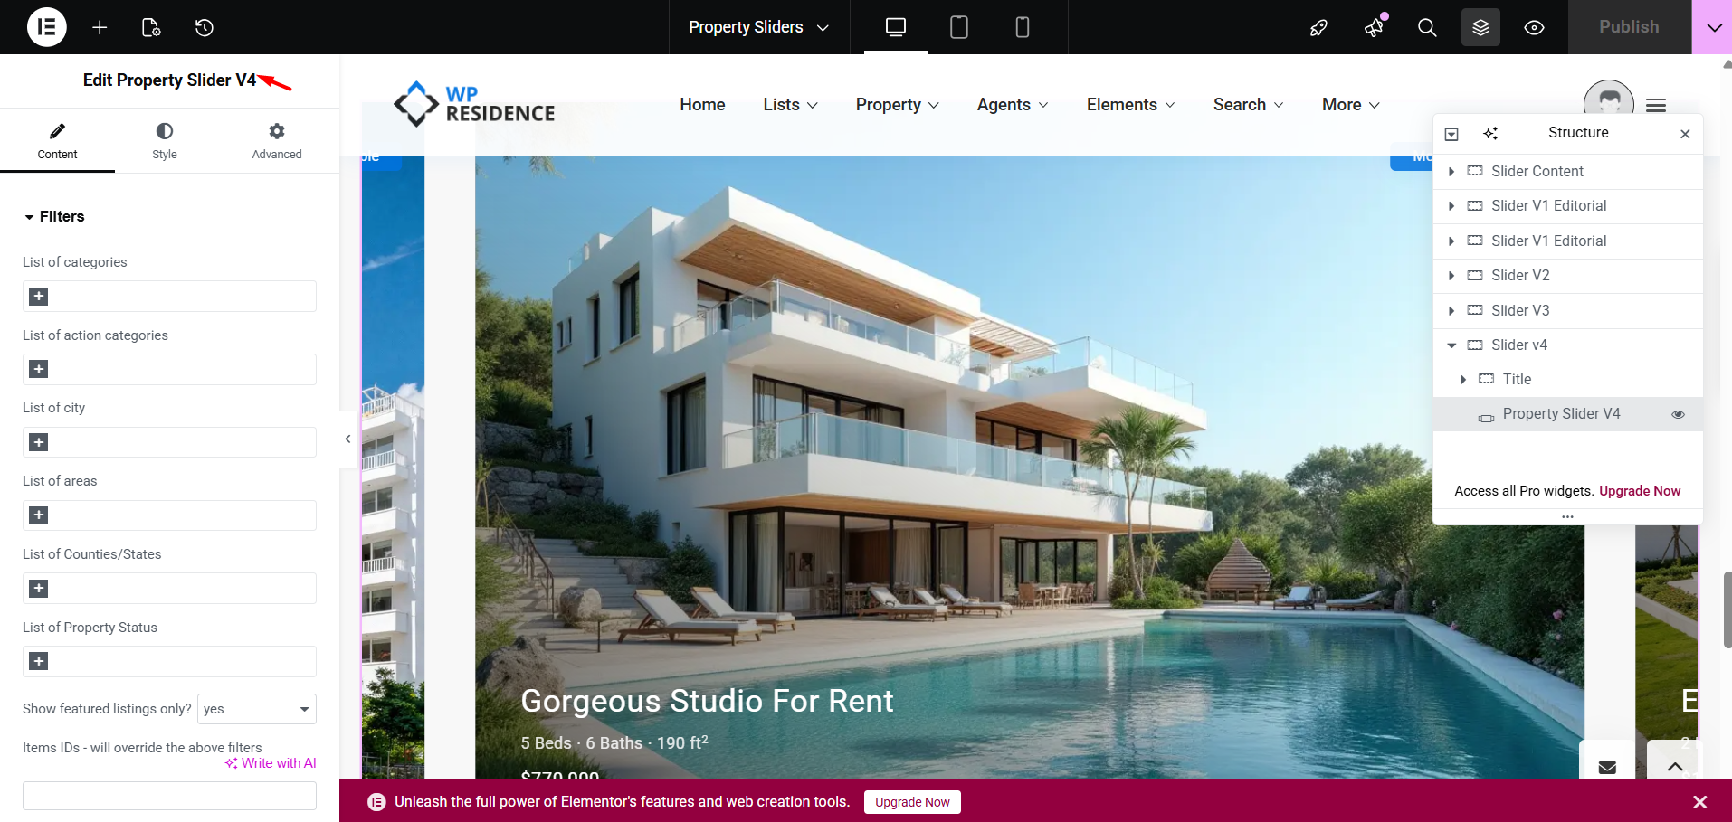This screenshot has width=1732, height=822.
Task: Open the Show featured listings dropdown
Action: [x=257, y=709]
